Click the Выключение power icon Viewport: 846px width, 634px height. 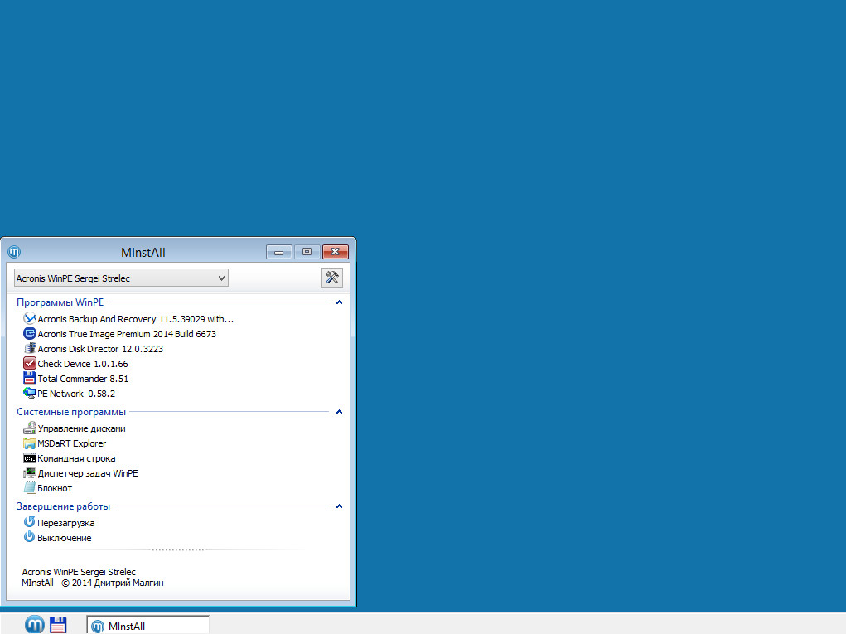[x=30, y=537]
